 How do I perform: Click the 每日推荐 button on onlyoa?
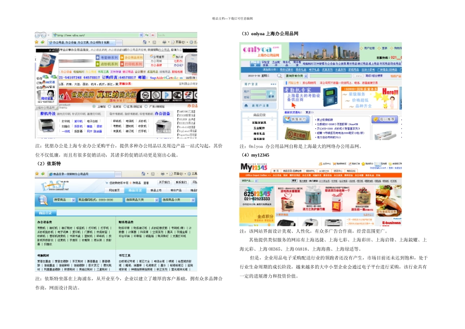[385, 119]
